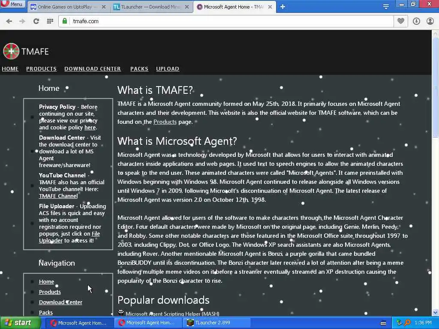Follow the Products link in paragraph

[x=165, y=122]
